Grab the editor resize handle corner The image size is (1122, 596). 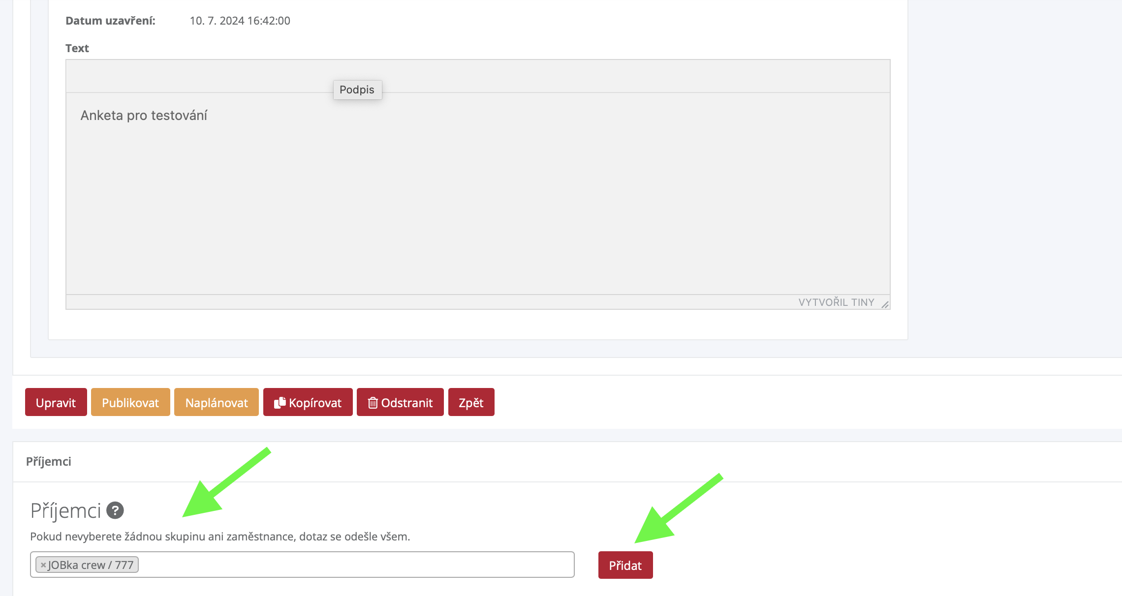(885, 304)
